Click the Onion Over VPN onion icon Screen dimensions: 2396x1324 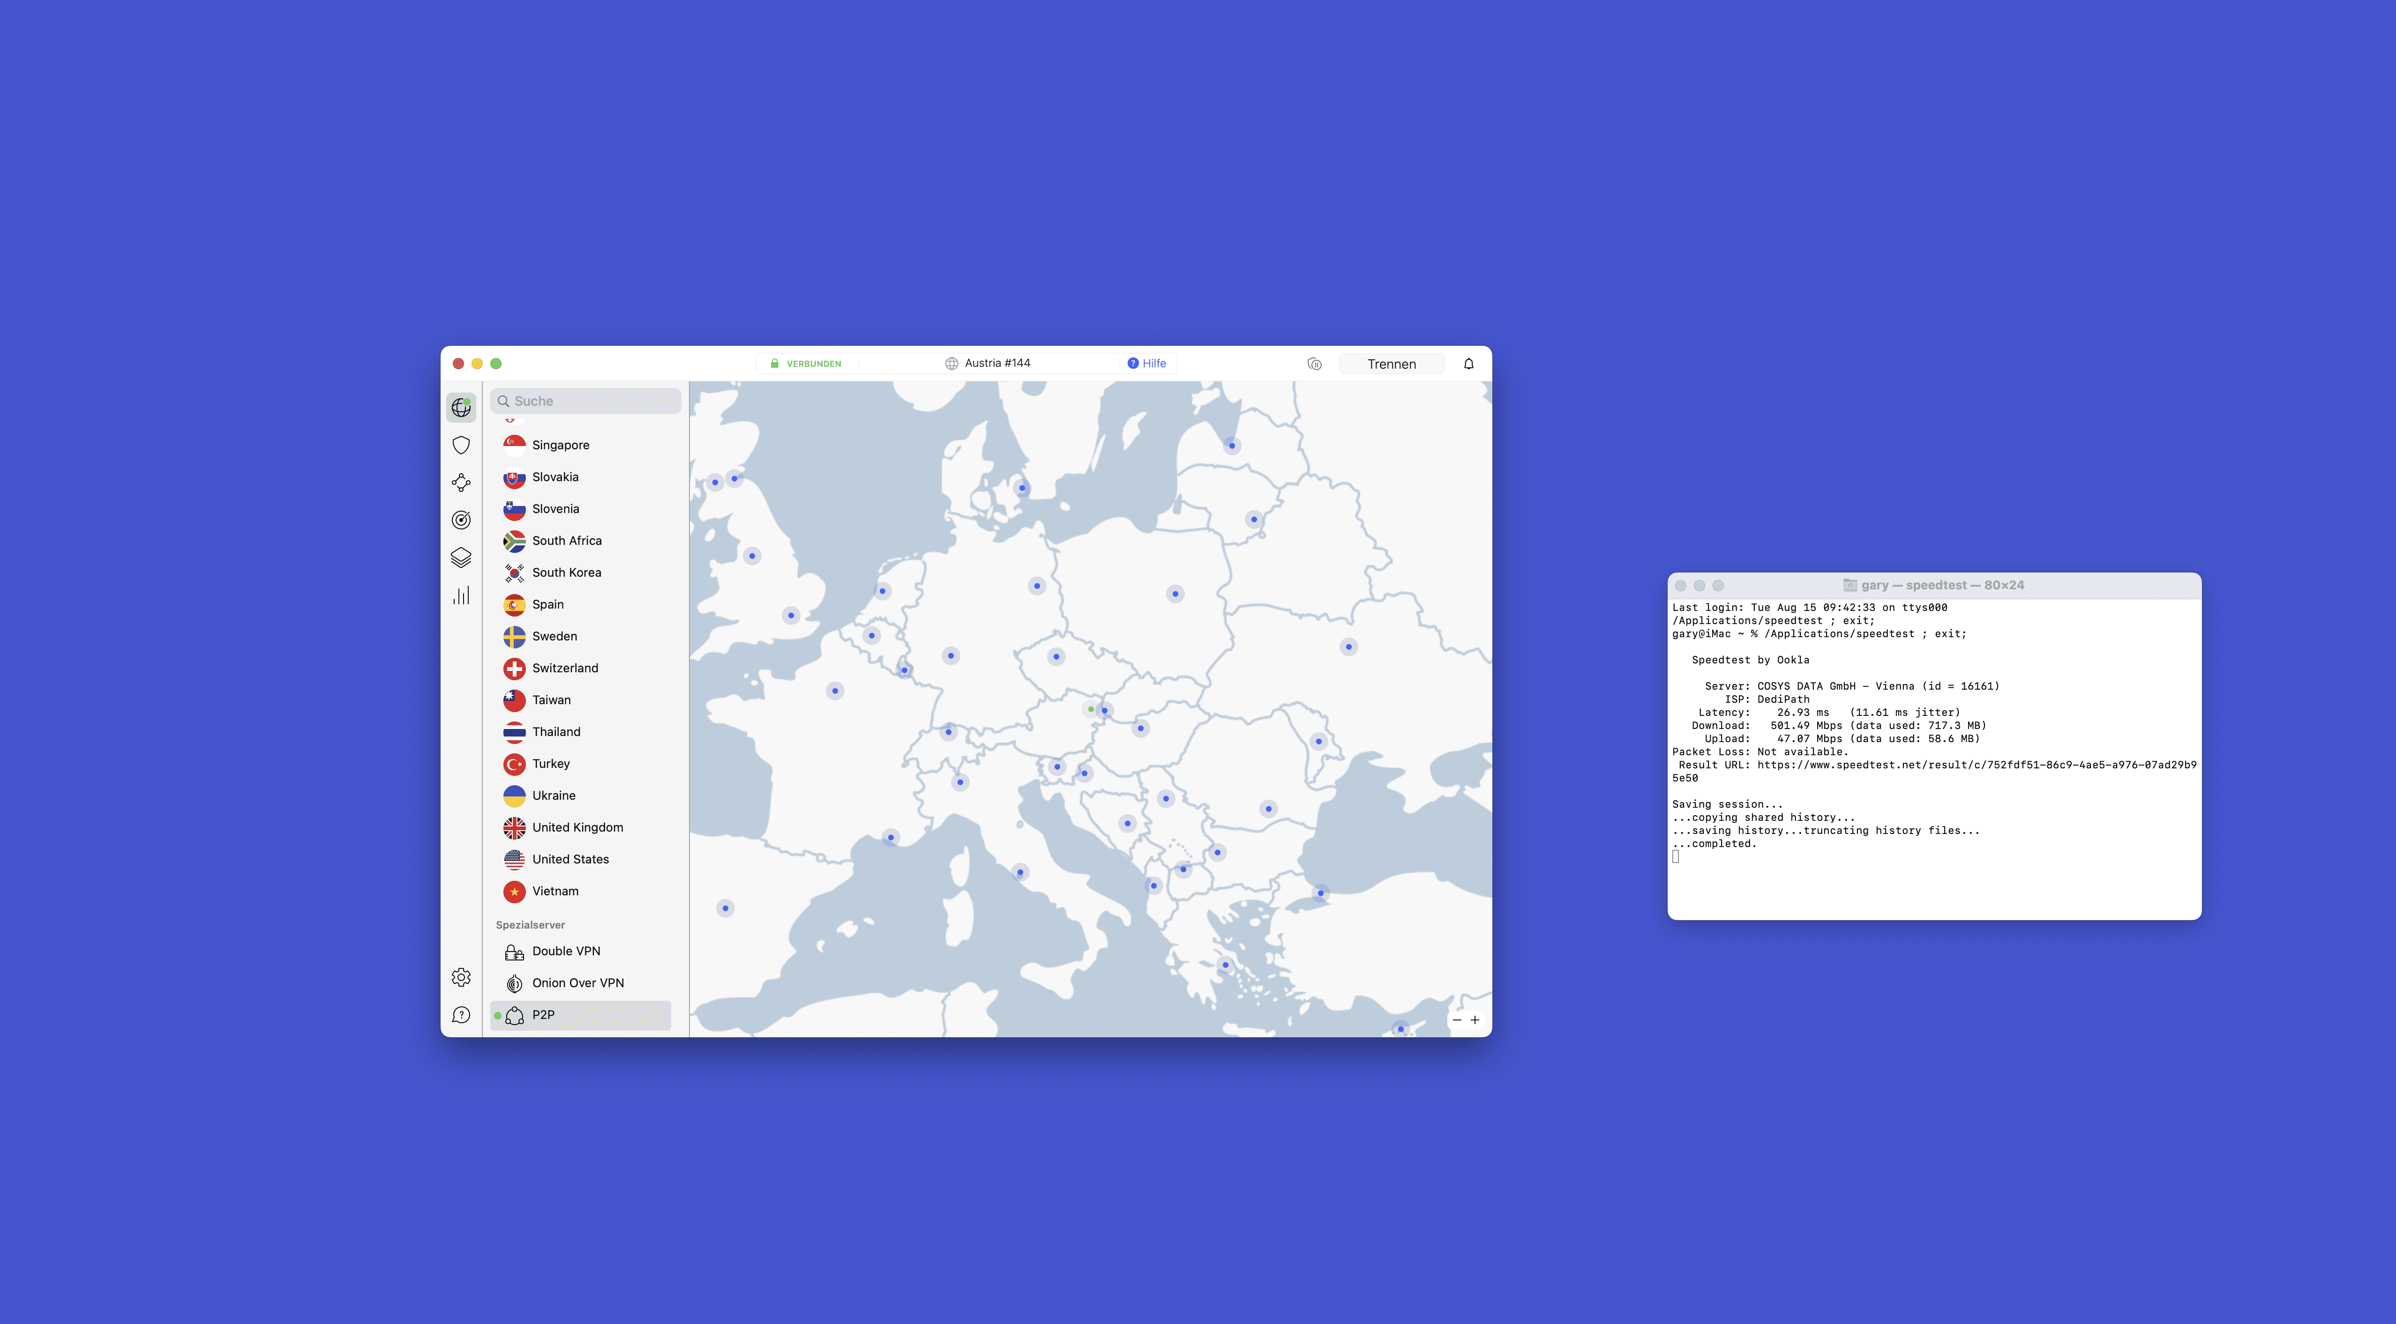[514, 983]
